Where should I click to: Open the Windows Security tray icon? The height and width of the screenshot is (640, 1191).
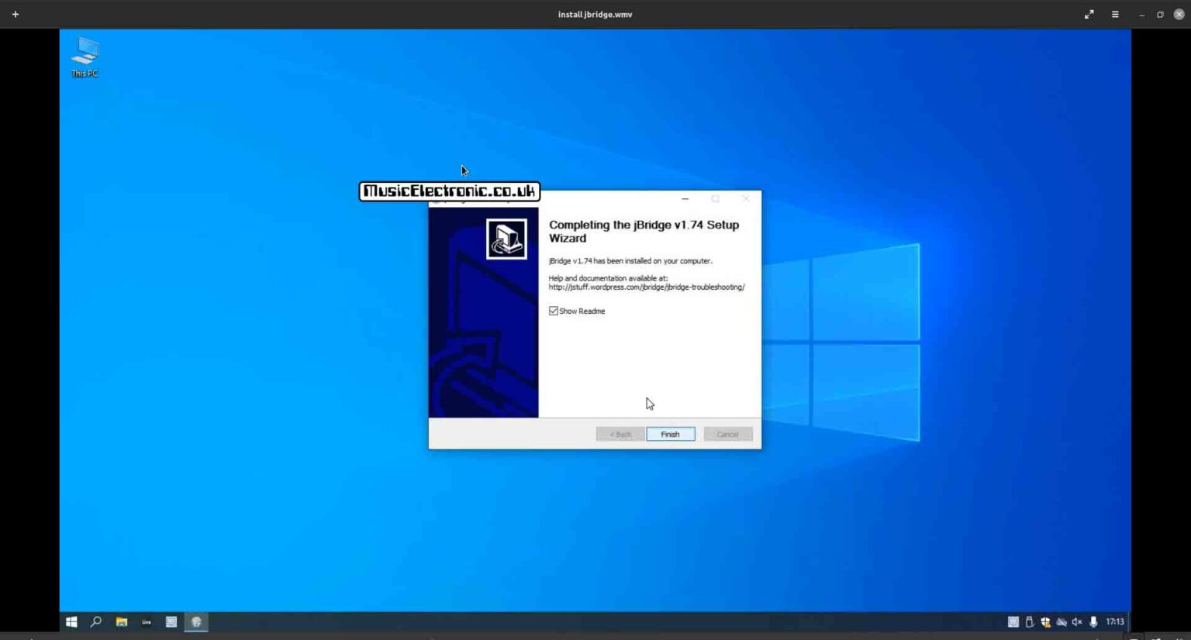(x=1045, y=621)
